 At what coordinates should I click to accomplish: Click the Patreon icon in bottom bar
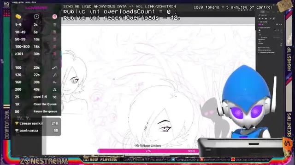[x=201, y=159]
